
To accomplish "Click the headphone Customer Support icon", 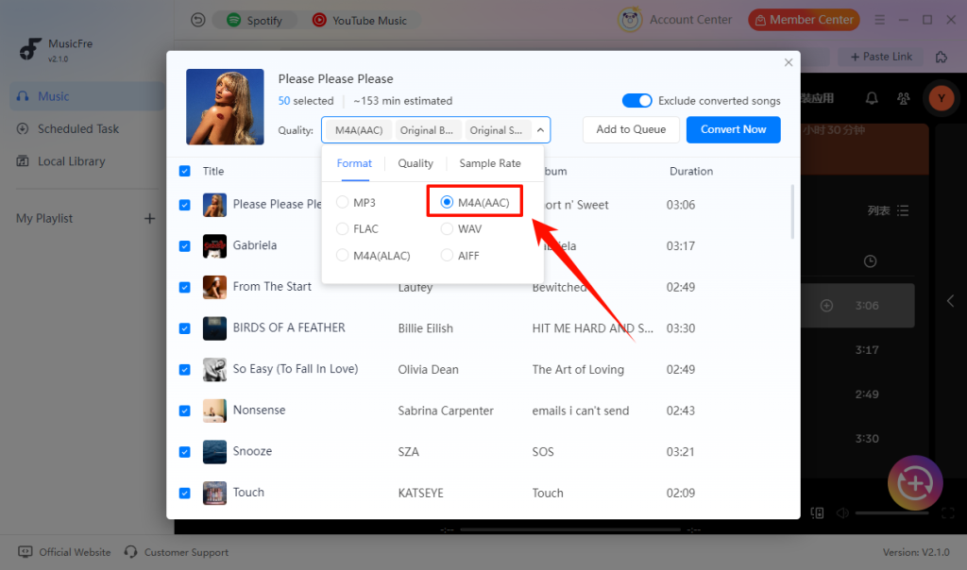I will [x=130, y=551].
